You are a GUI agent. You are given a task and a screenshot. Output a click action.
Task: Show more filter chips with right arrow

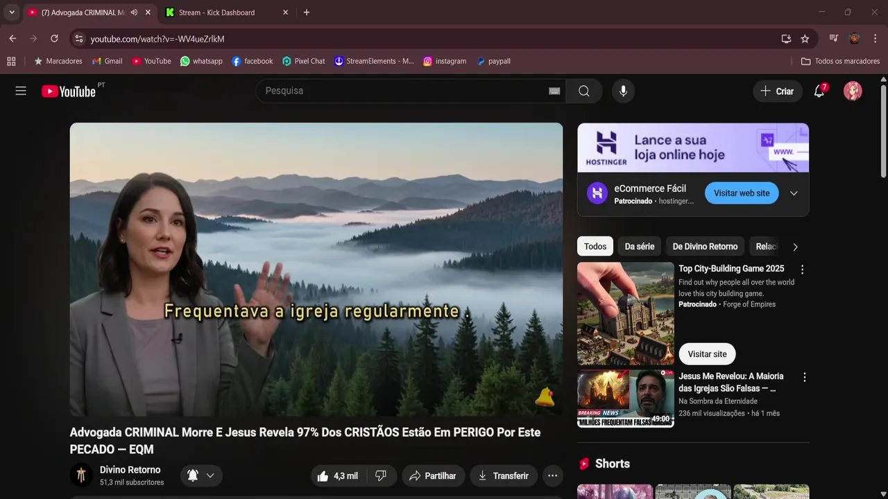(795, 247)
